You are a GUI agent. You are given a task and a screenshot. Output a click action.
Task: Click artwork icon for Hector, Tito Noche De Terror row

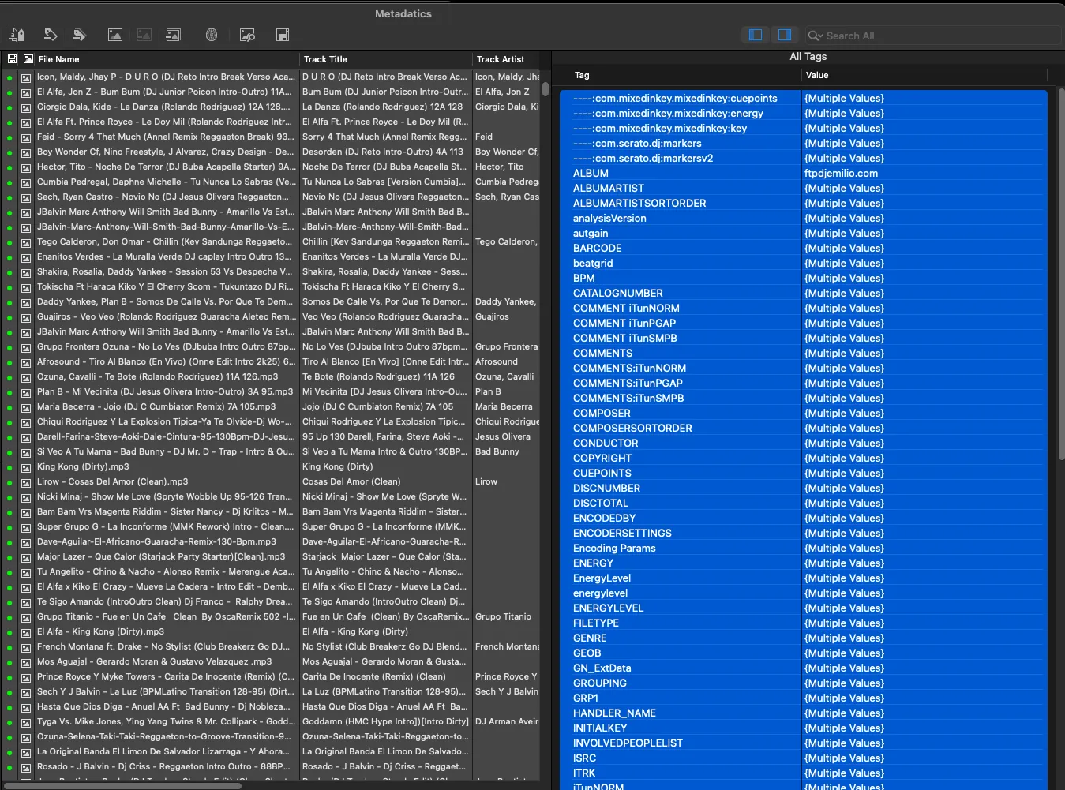pyautogui.click(x=26, y=167)
